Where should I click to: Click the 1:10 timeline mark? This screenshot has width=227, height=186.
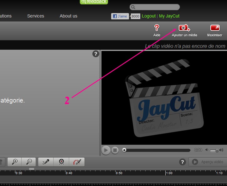pos(219,173)
